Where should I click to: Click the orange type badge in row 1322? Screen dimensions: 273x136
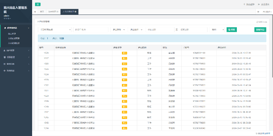(124, 85)
